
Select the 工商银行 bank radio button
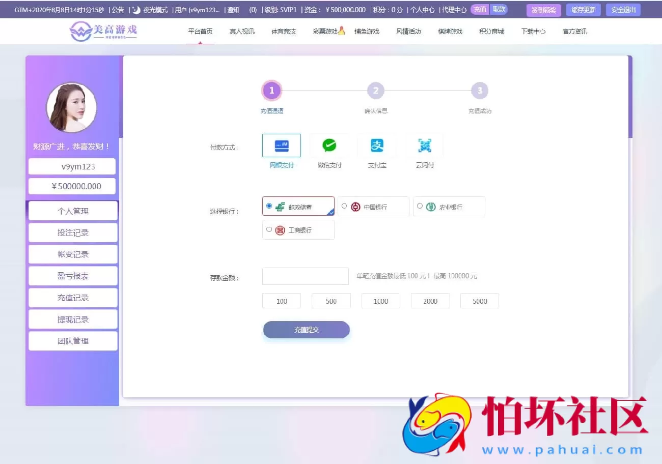tap(269, 229)
